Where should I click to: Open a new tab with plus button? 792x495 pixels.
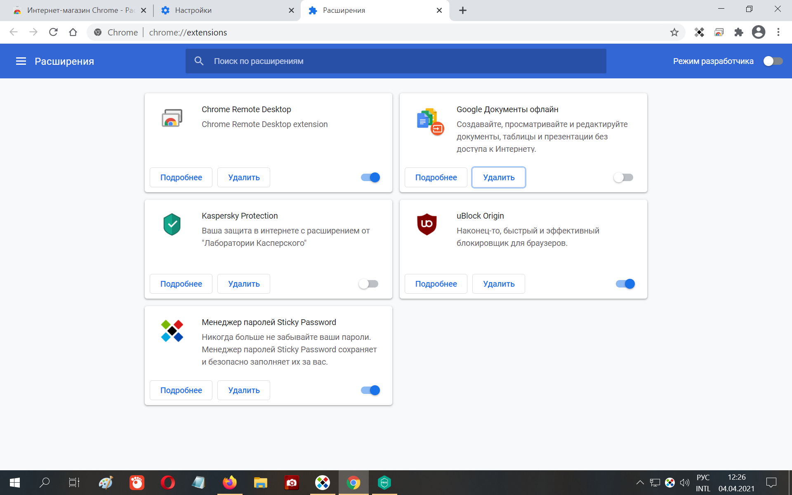(x=463, y=10)
